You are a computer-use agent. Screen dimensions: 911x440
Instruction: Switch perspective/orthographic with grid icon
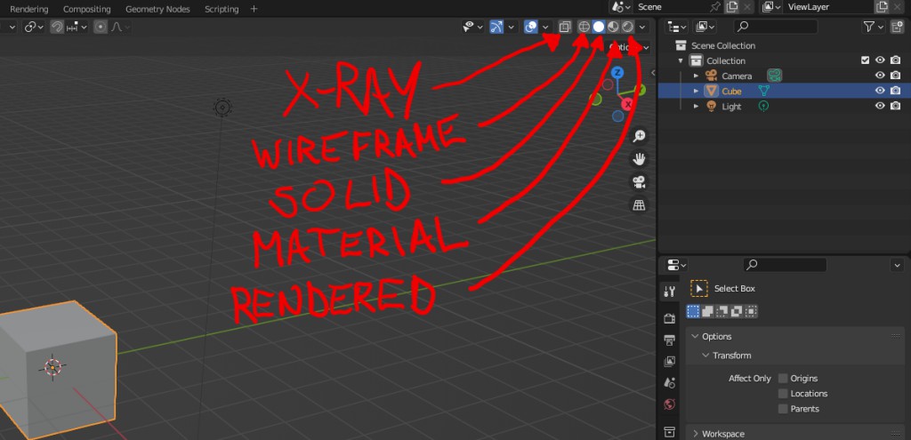tap(639, 205)
